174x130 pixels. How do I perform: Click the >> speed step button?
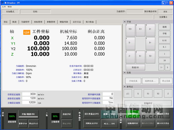[161, 67]
